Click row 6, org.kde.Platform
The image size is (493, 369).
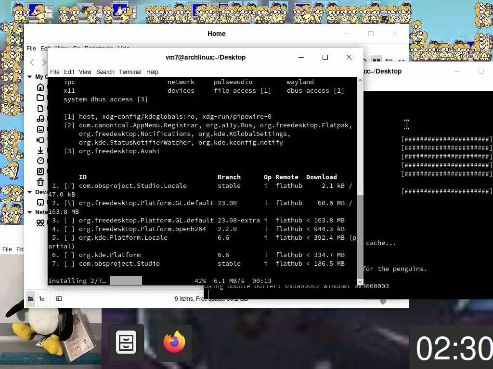[198, 255]
